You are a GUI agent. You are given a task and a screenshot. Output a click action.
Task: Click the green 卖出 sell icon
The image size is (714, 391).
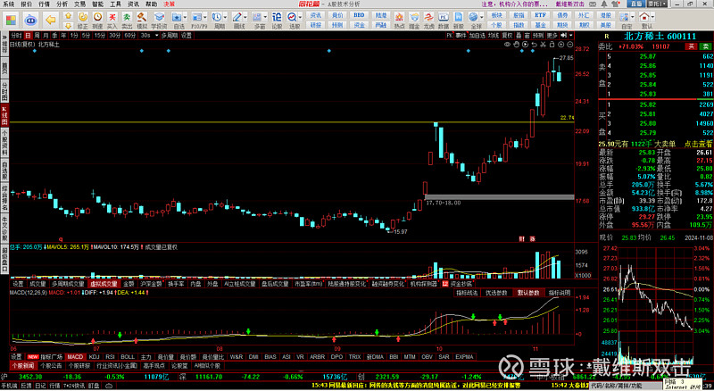coord(127,17)
